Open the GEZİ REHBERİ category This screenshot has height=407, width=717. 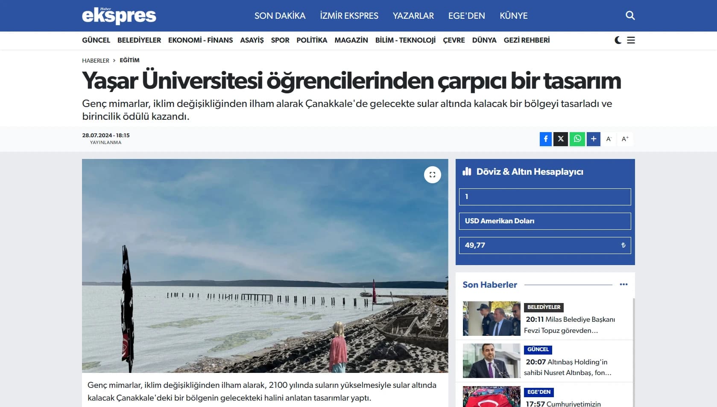click(527, 40)
